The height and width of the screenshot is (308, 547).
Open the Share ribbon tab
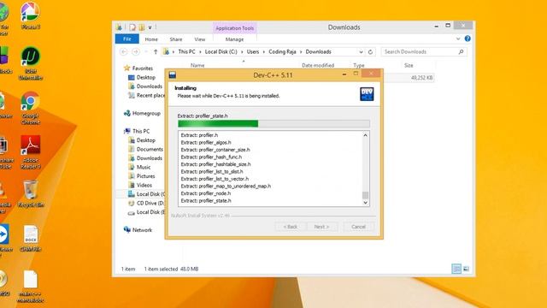176,39
